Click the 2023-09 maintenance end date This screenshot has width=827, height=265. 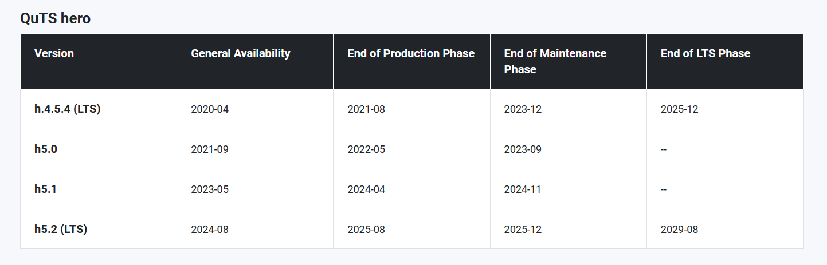[x=522, y=149]
